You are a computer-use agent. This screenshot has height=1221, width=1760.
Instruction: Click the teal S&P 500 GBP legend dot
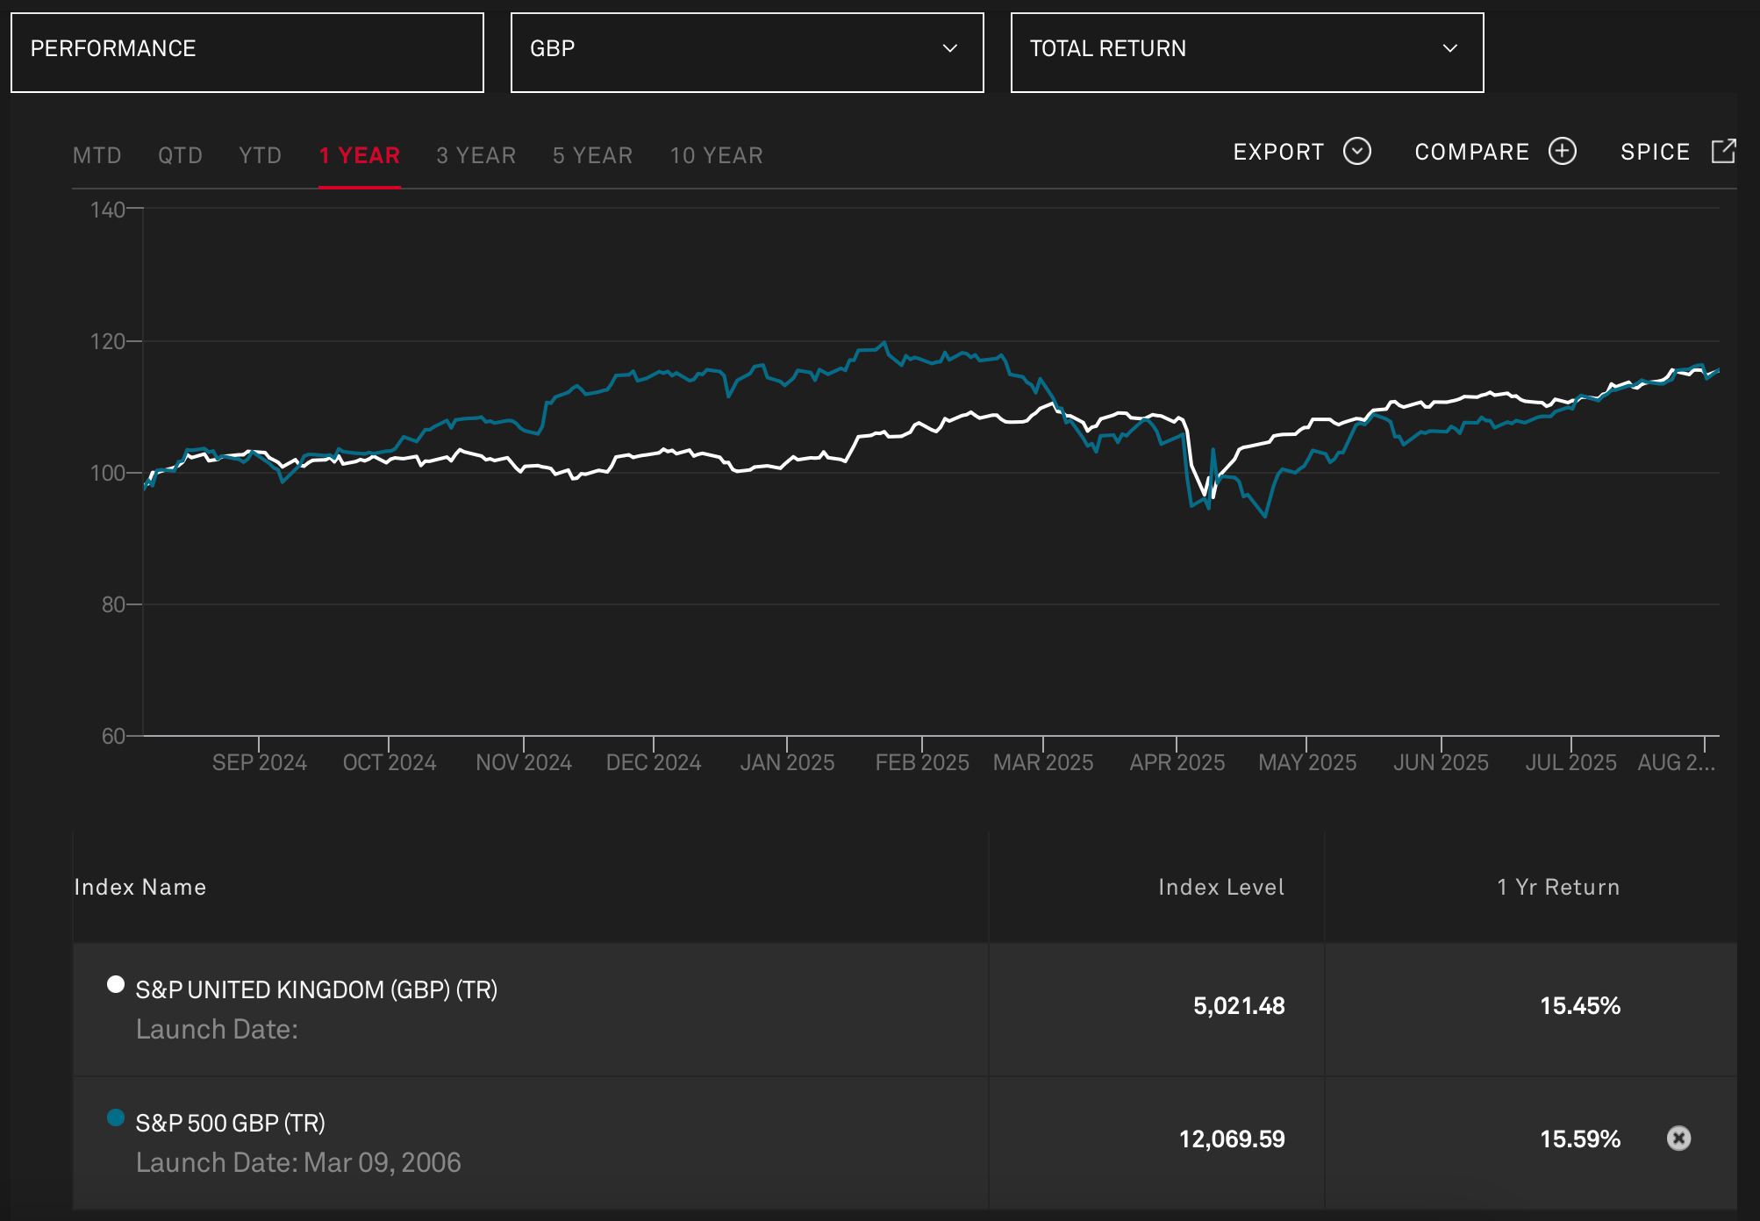[115, 1117]
